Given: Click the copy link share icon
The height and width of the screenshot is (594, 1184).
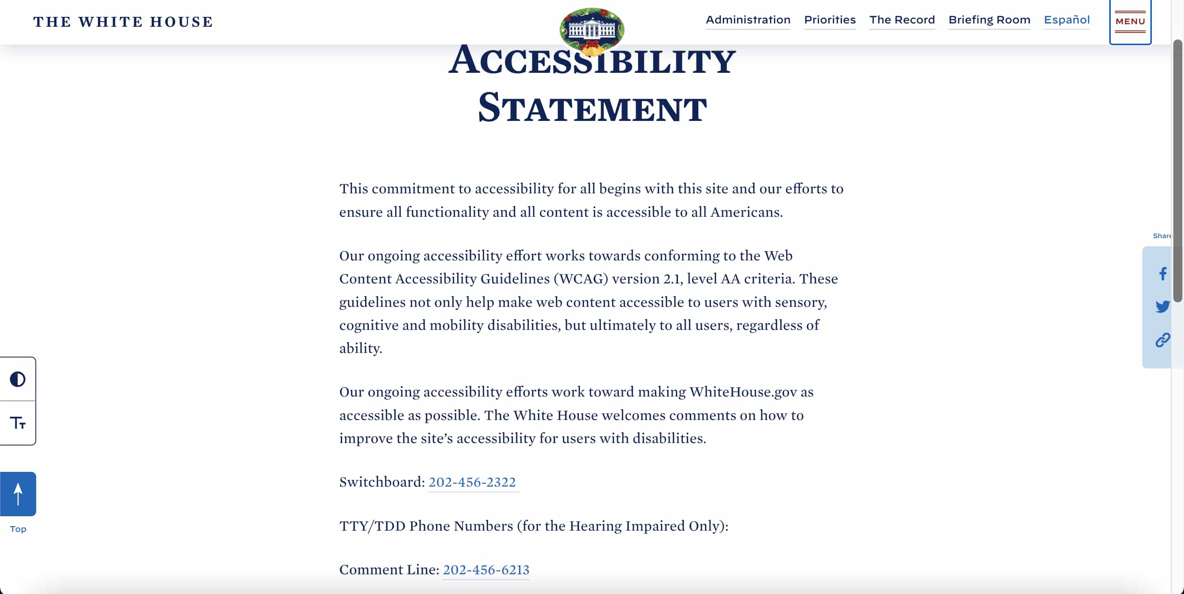Looking at the screenshot, I should pyautogui.click(x=1161, y=339).
